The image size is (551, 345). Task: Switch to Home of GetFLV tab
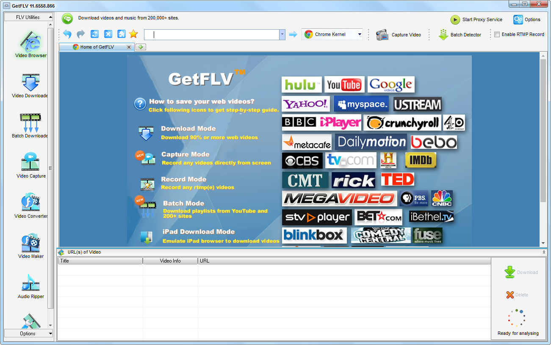pyautogui.click(x=97, y=47)
